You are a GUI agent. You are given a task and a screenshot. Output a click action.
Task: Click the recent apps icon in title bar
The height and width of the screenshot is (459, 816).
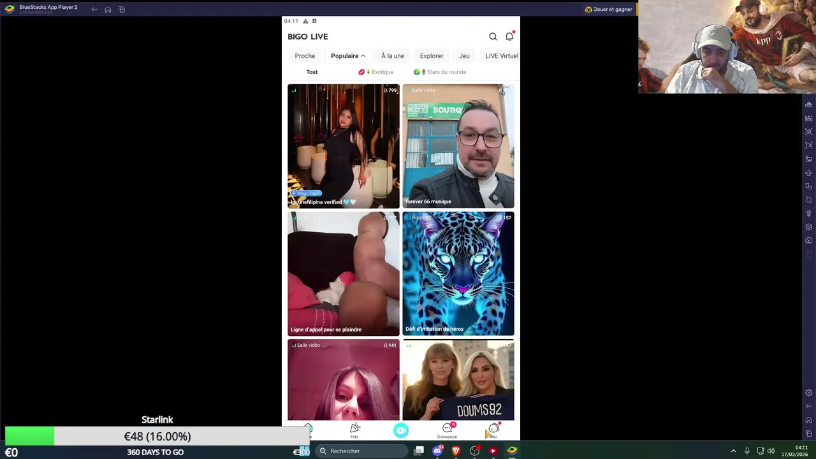[x=121, y=9]
